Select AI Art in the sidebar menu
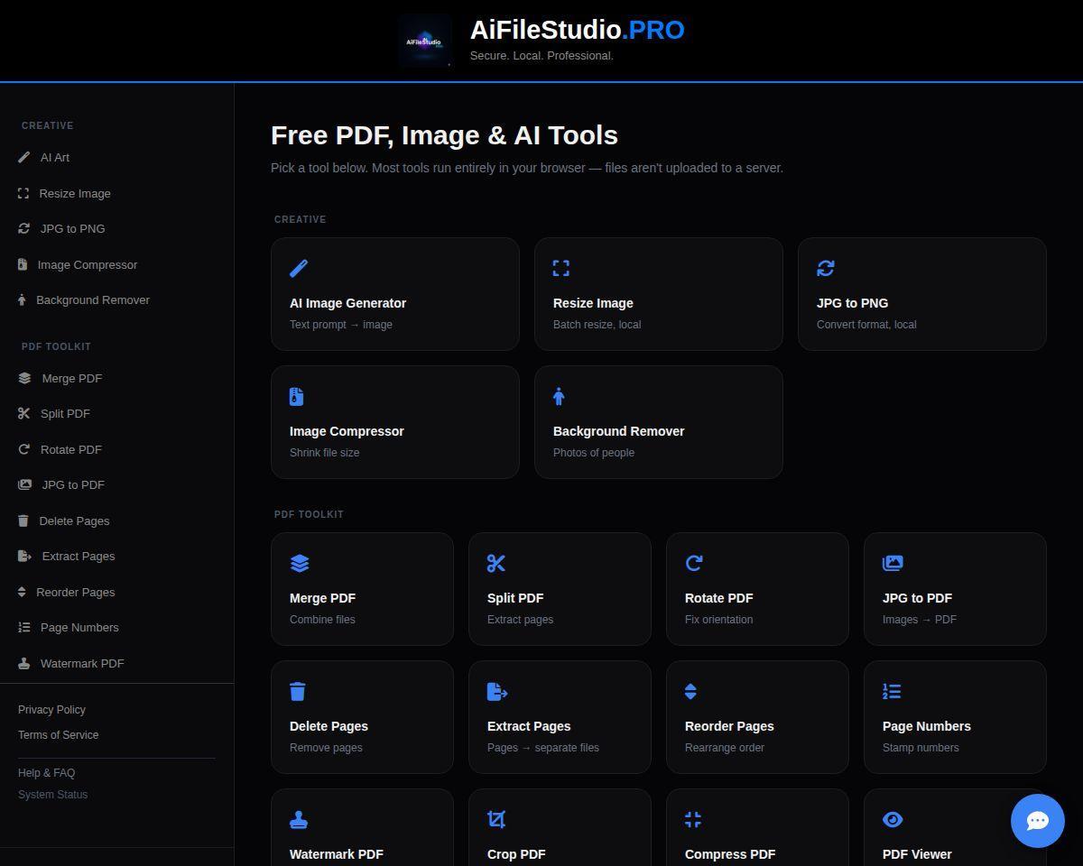 tap(55, 157)
